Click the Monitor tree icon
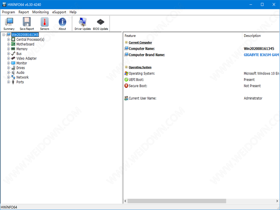 [x=13, y=63]
